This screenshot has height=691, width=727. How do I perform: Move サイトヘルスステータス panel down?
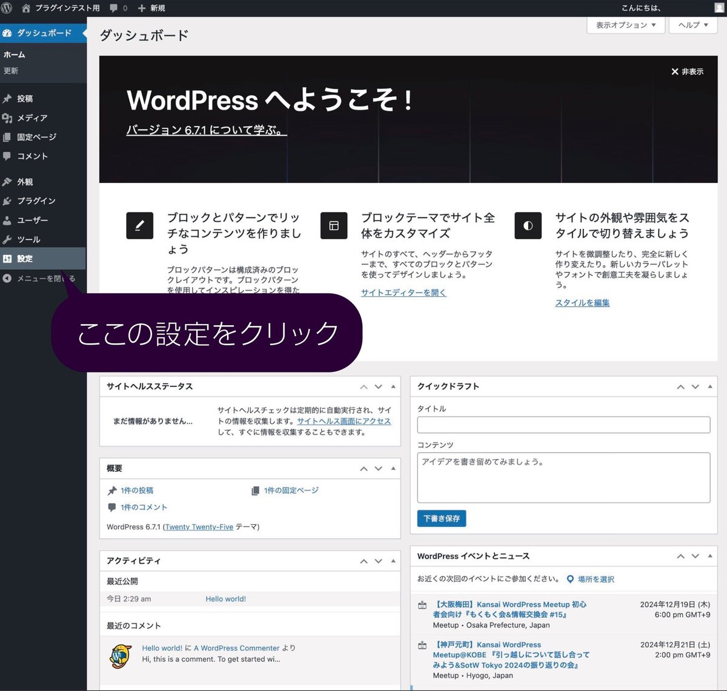tap(379, 386)
